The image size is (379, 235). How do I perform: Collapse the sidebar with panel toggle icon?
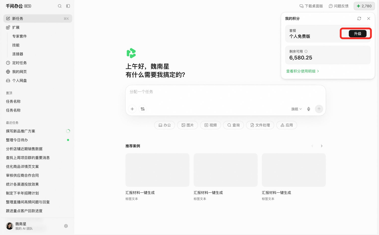68,6
